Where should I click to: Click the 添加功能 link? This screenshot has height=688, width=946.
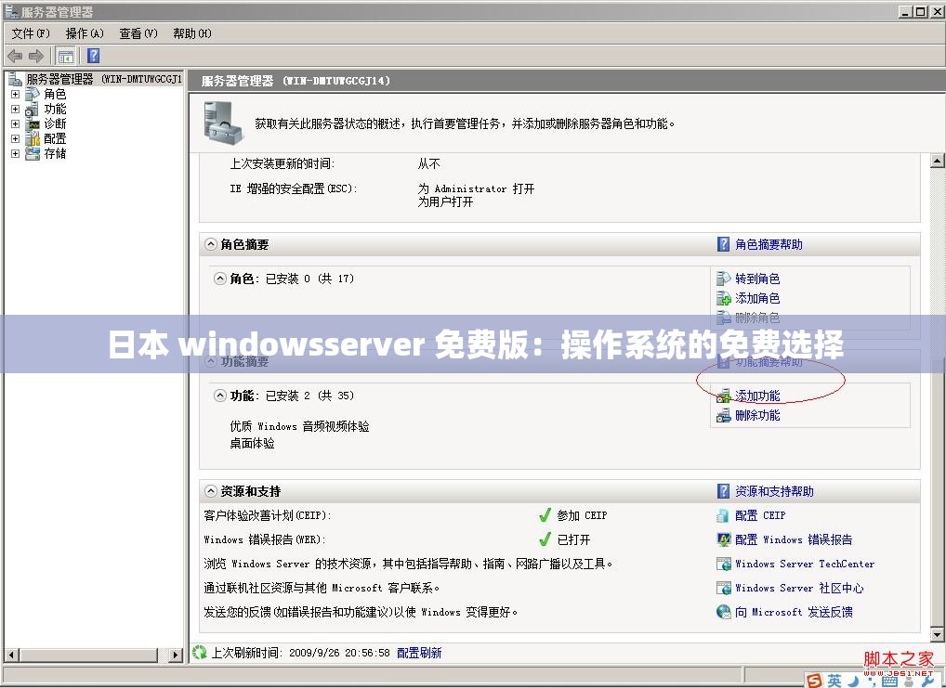[x=757, y=396]
